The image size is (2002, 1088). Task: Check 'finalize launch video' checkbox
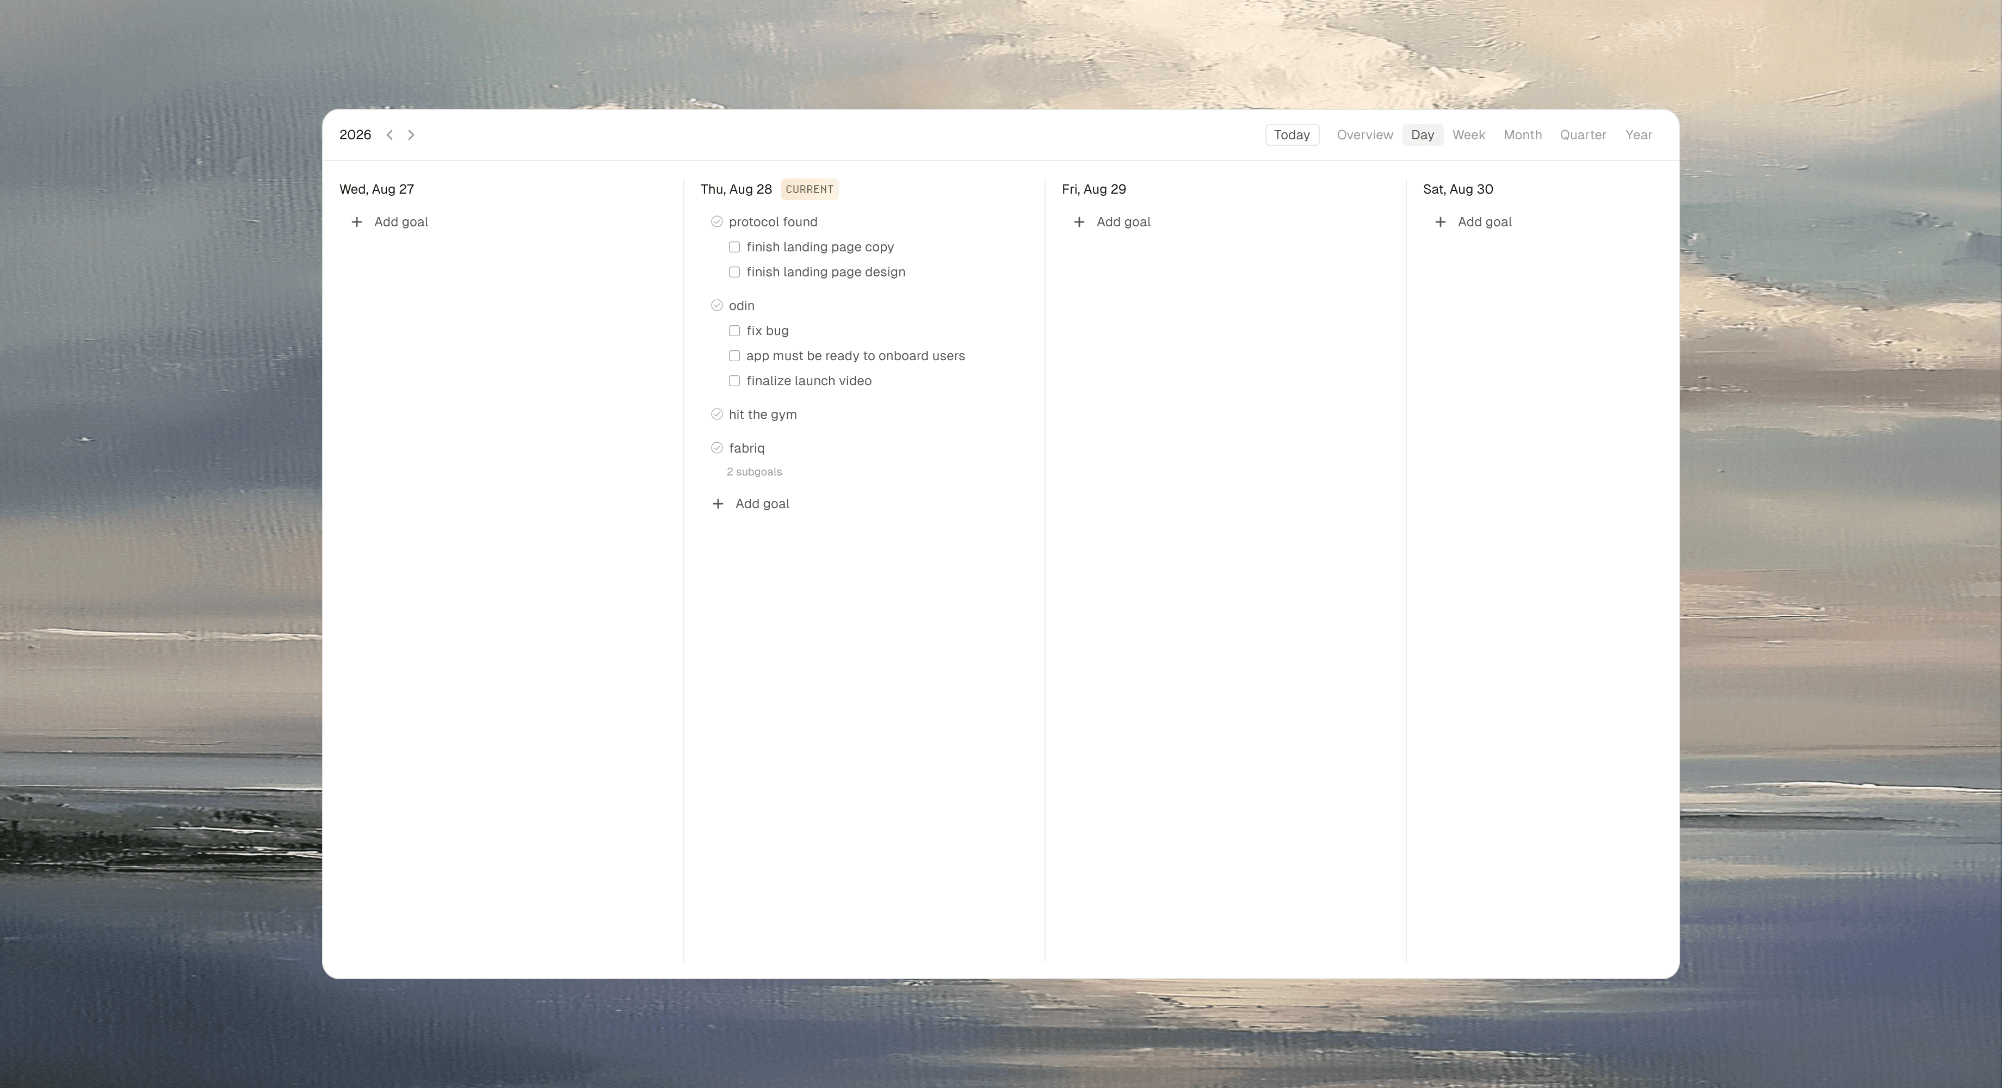(734, 381)
